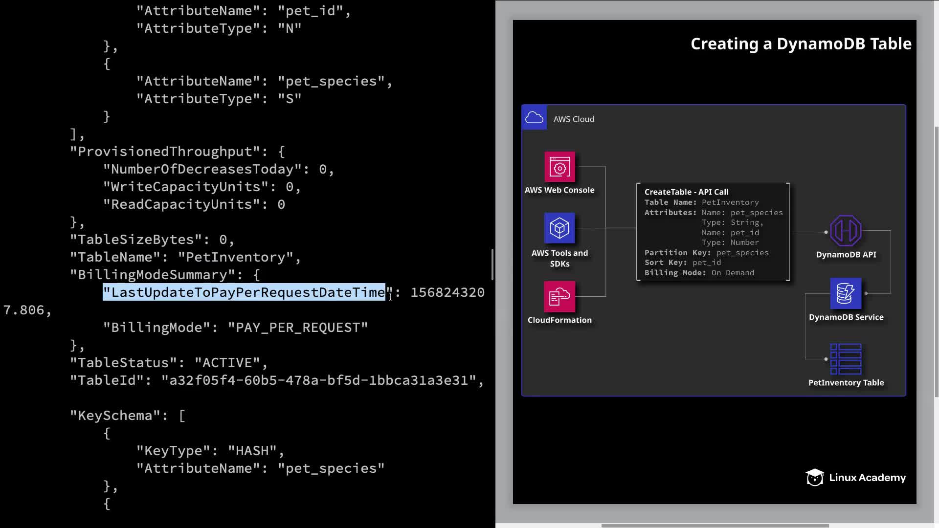Click the terminal pane vertical scrollbar
The width and height of the screenshot is (939, 528).
tap(492, 264)
